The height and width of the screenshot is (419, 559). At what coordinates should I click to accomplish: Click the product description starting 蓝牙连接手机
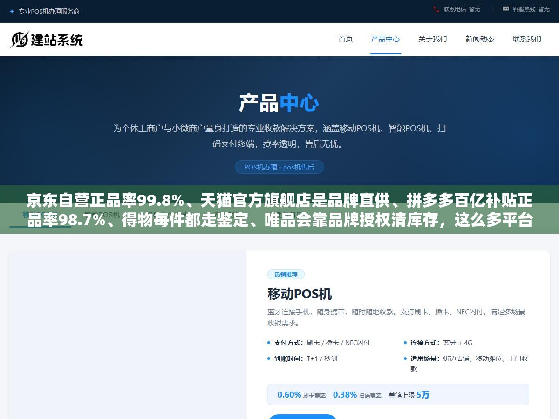(396, 317)
